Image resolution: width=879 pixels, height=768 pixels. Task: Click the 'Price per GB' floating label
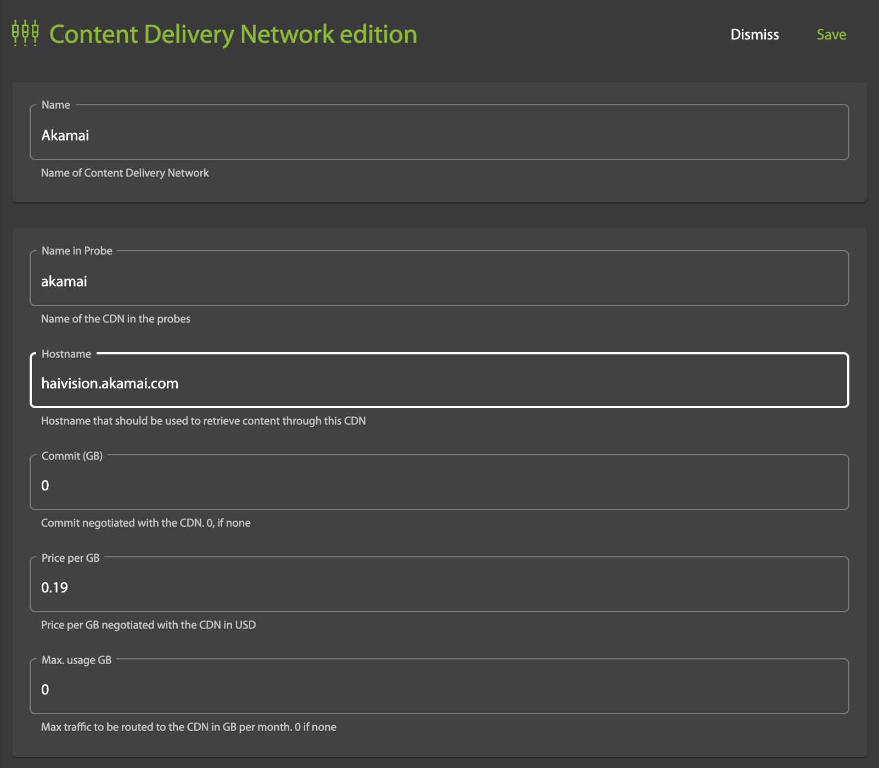pyautogui.click(x=70, y=558)
